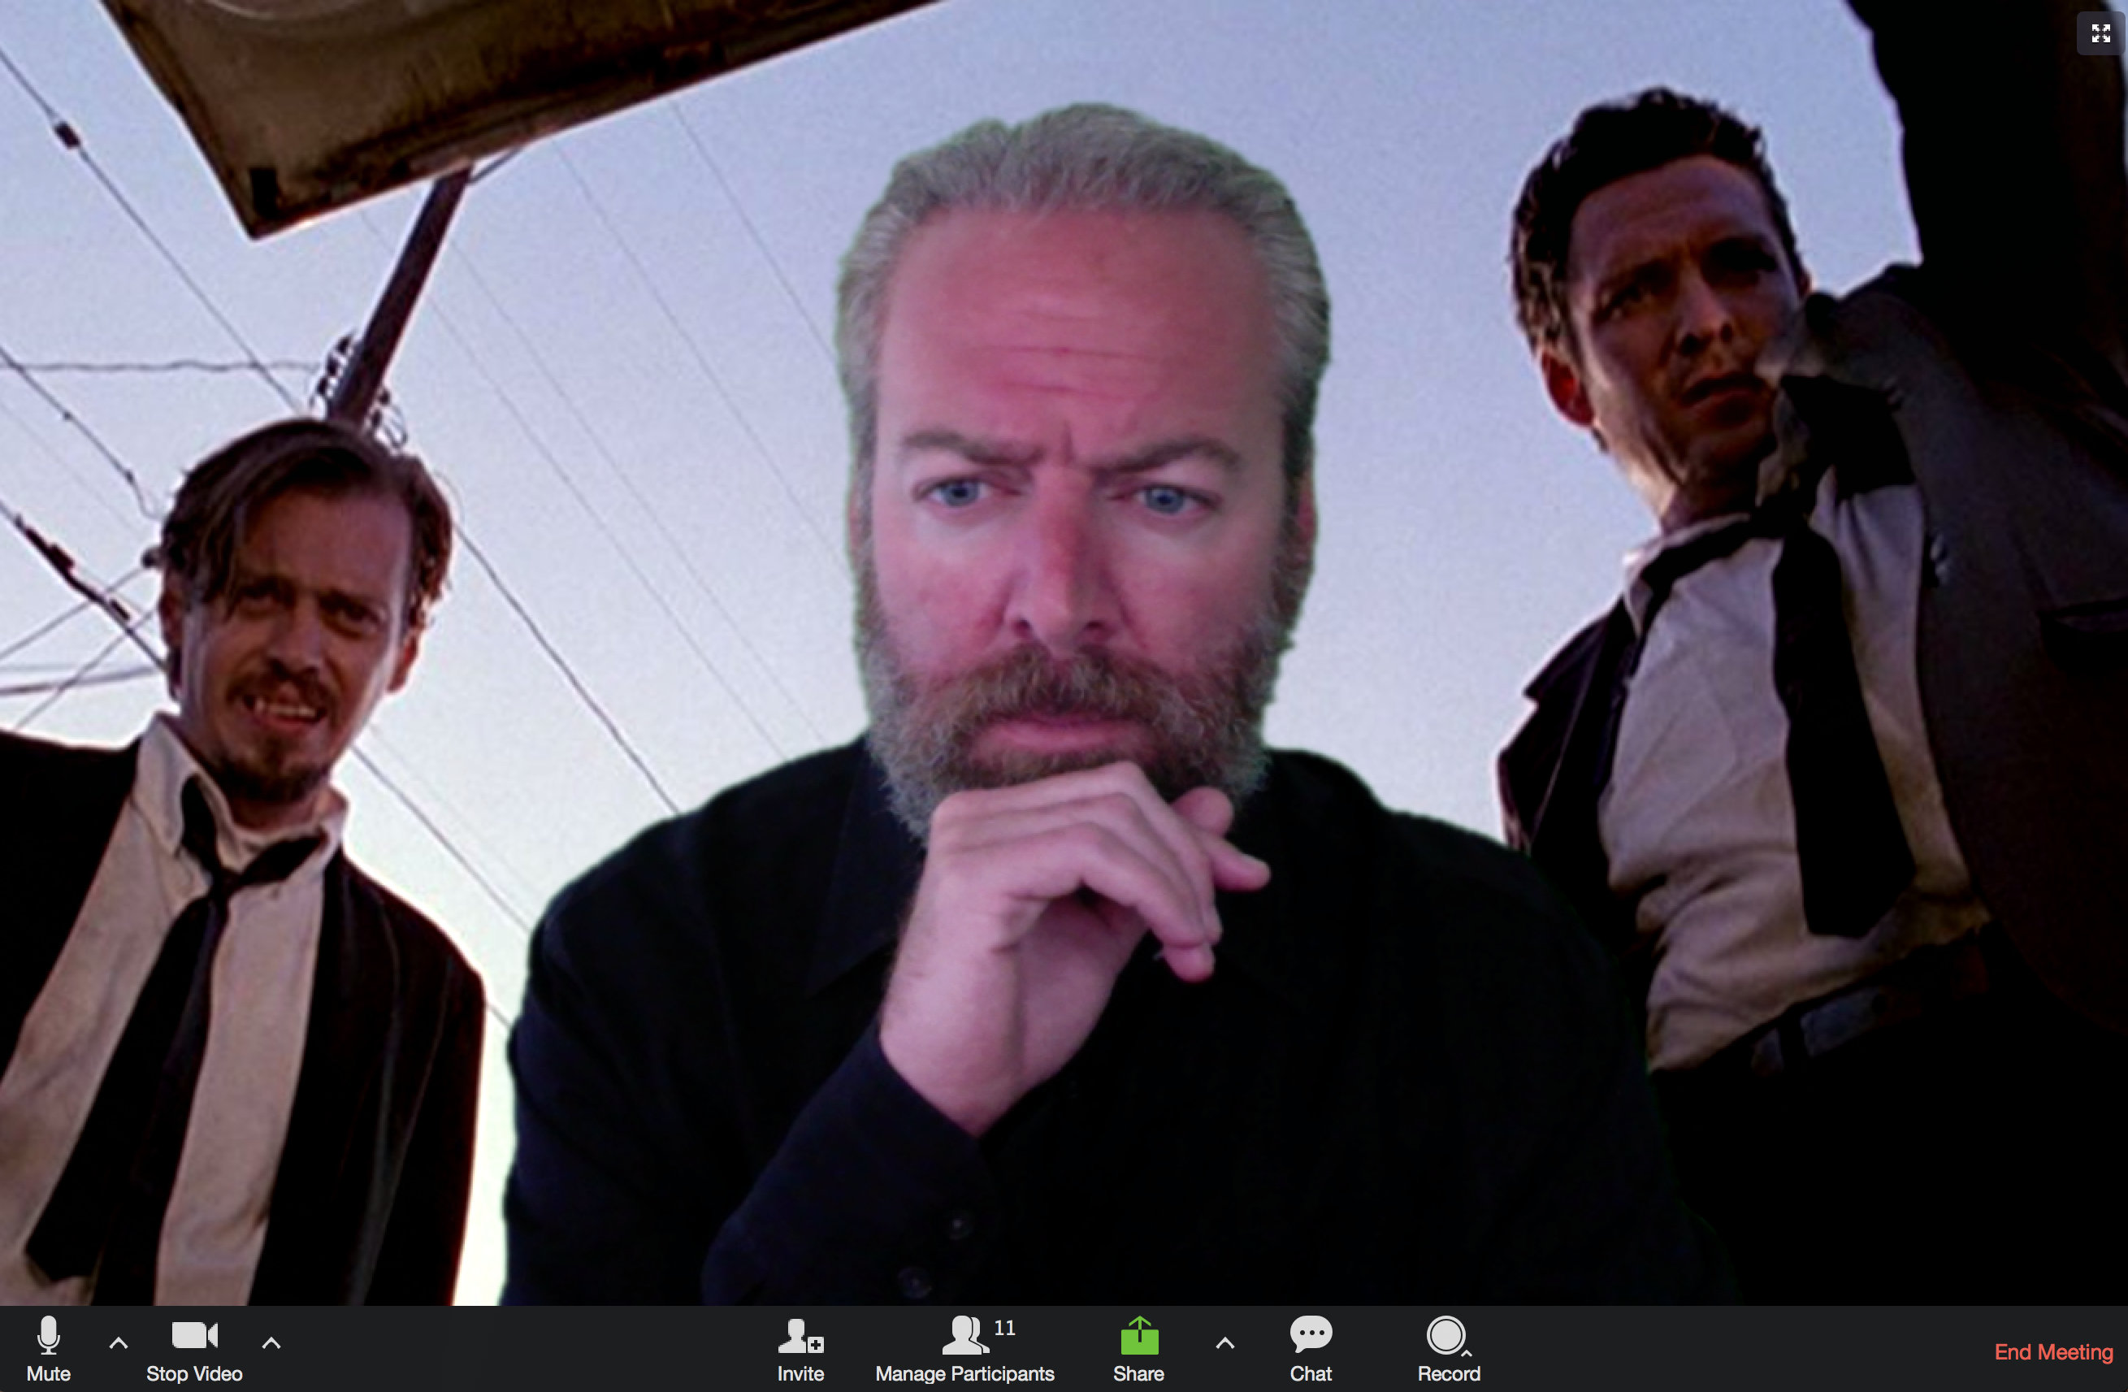Open share options arrow beside Share
Viewport: 2128px width, 1392px height.
tap(1225, 1342)
